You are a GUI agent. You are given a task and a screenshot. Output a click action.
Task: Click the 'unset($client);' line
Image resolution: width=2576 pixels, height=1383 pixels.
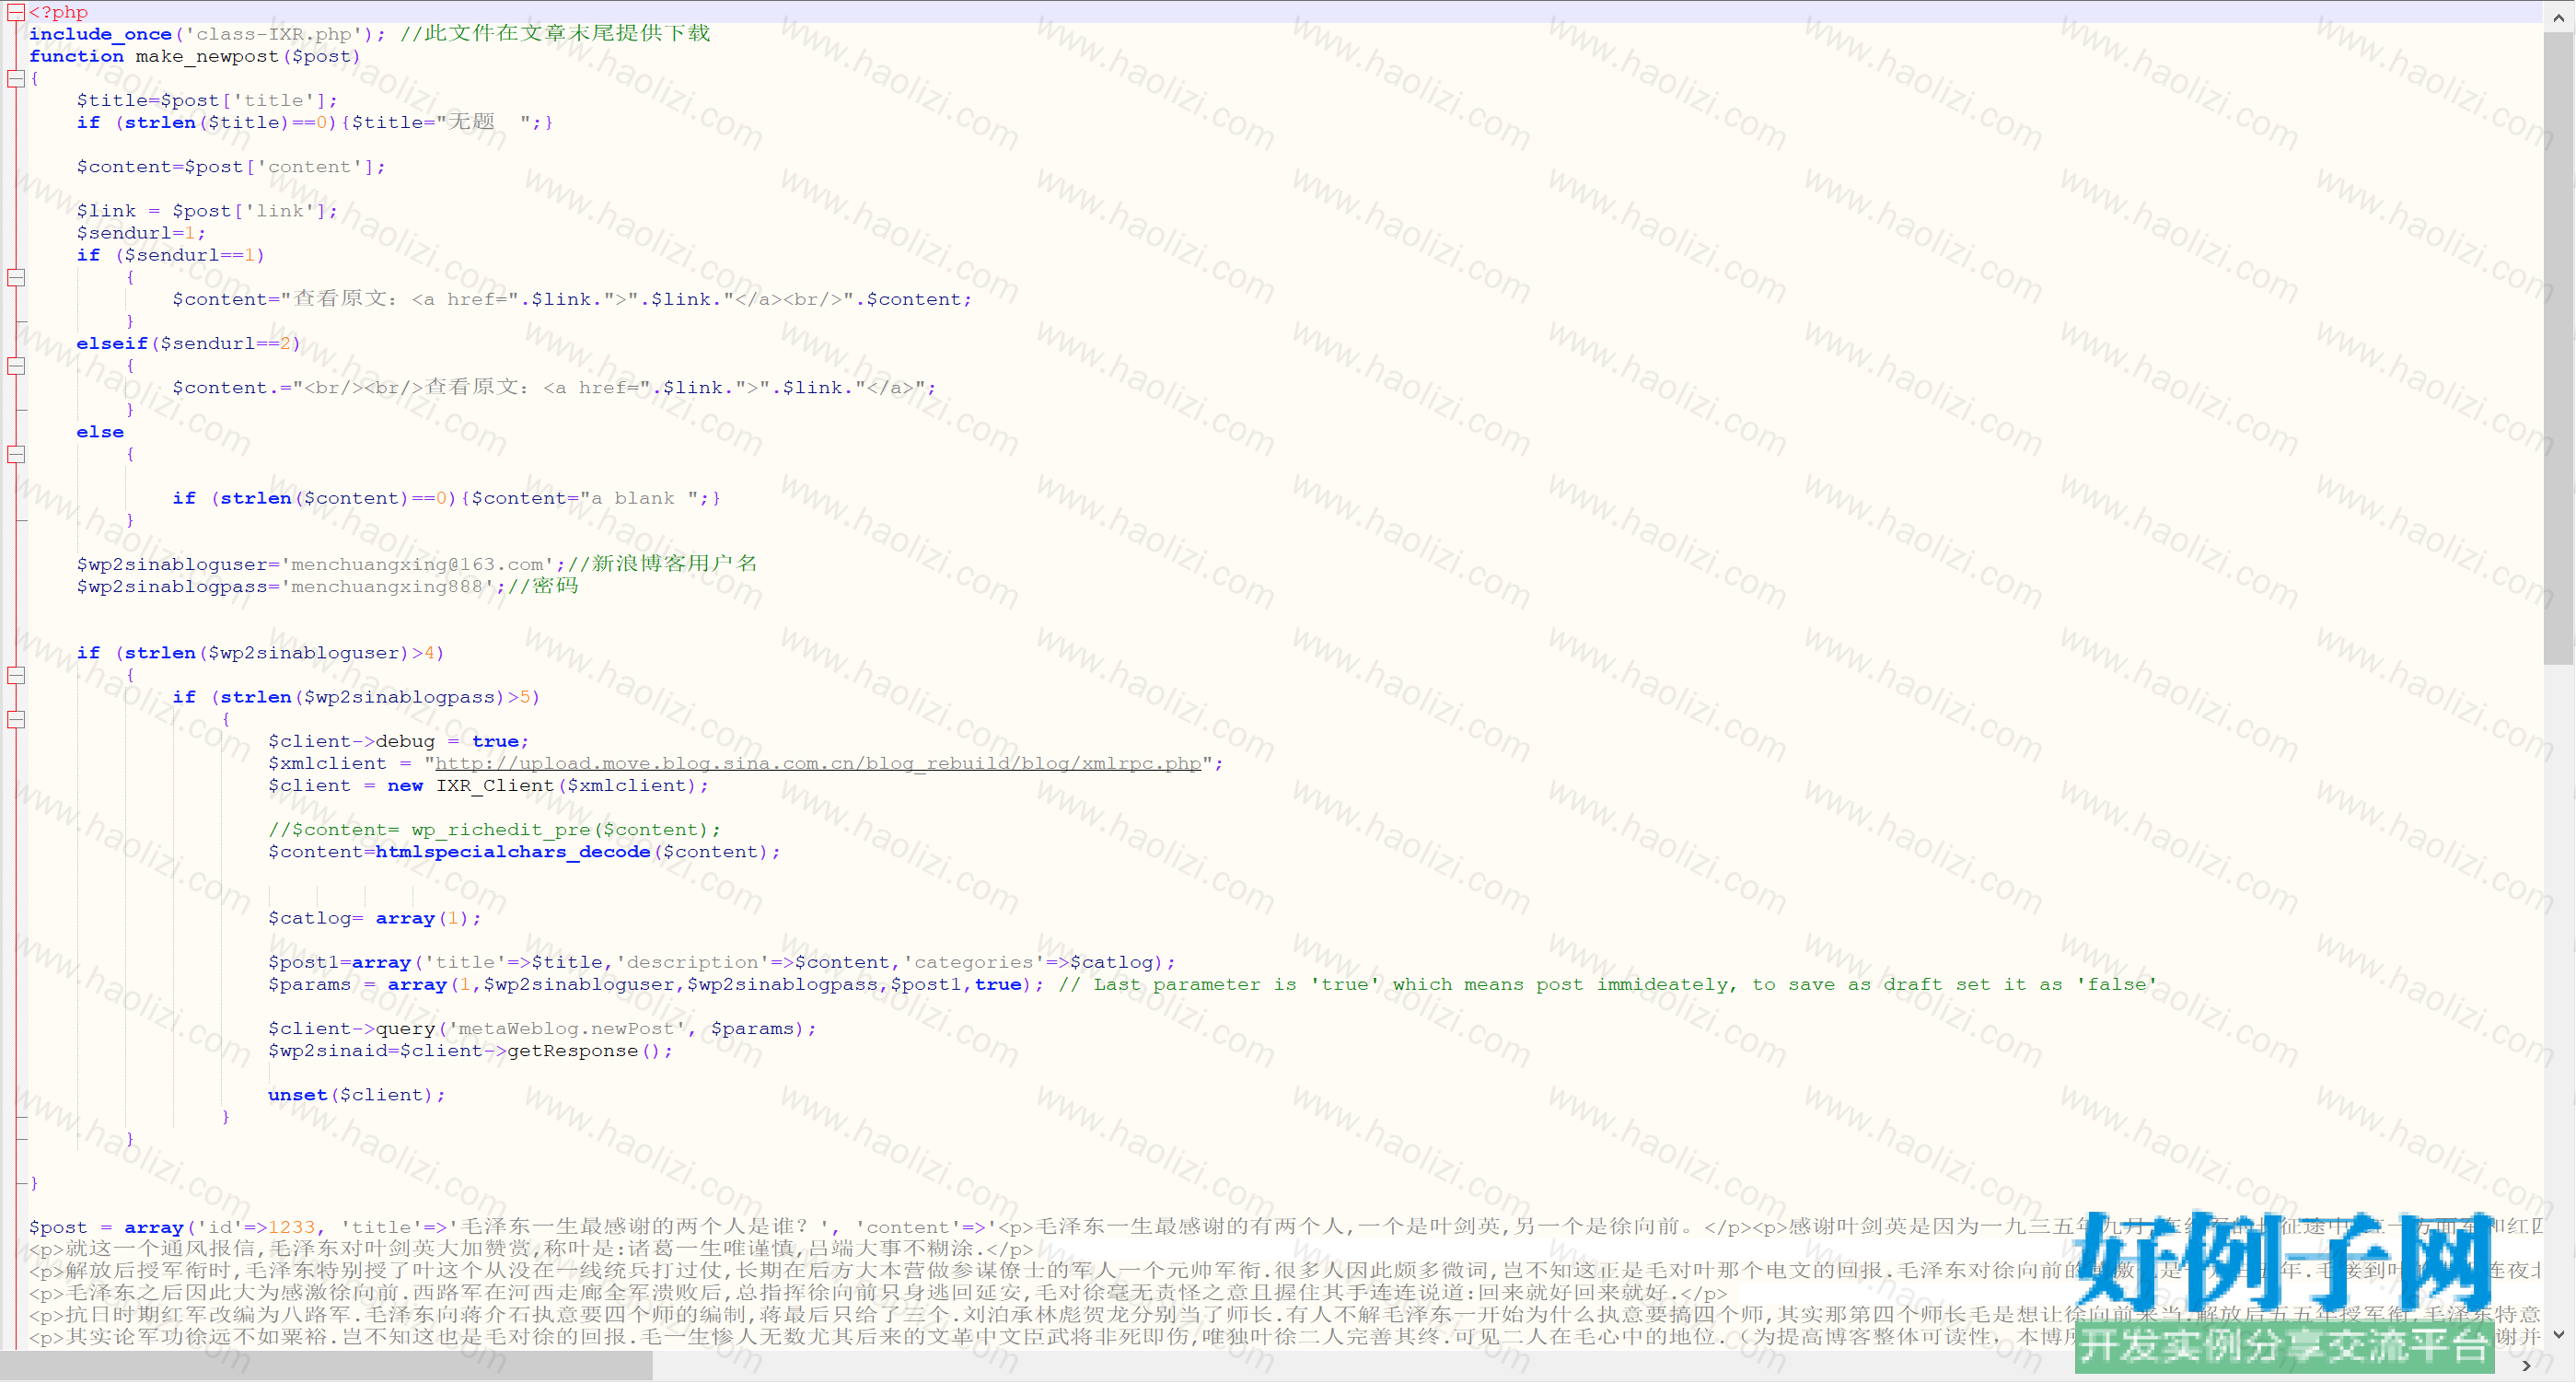(356, 1094)
